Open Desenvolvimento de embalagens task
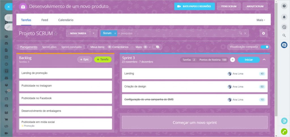290x137 pixels. (x=65, y=111)
